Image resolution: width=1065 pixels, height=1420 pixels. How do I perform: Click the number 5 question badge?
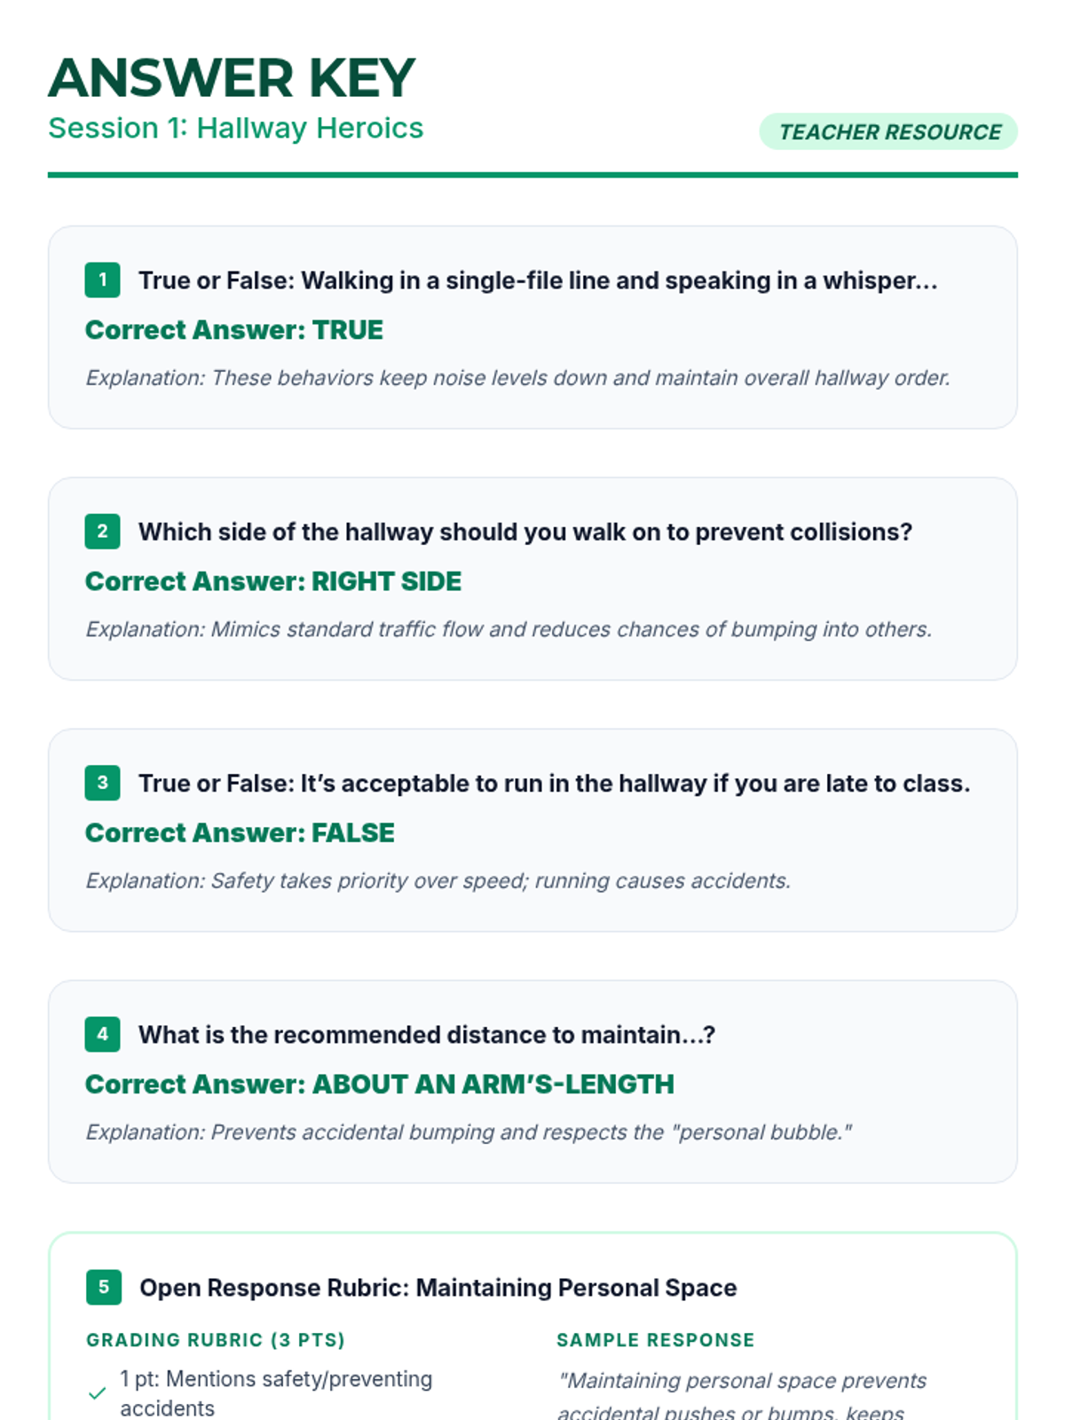(104, 1287)
